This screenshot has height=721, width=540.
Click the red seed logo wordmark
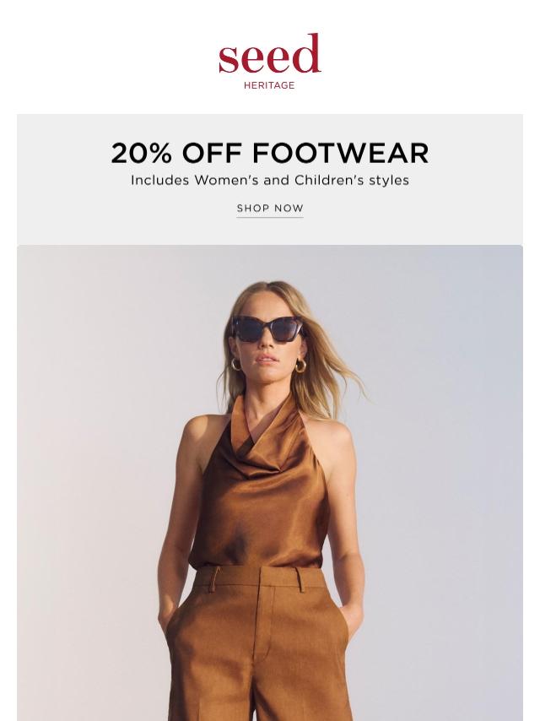click(x=269, y=53)
